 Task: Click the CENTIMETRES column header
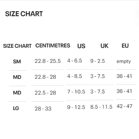pos(53,46)
